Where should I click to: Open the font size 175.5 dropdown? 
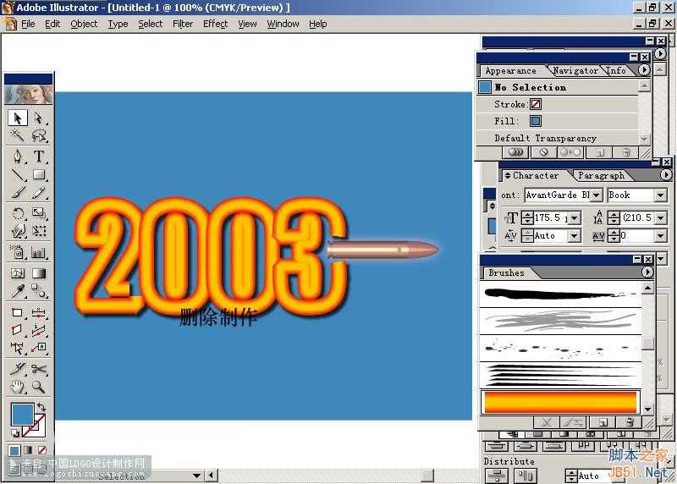click(x=575, y=218)
